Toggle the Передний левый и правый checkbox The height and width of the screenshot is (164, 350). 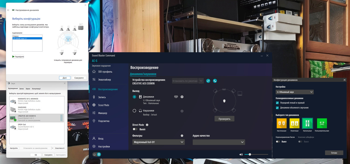[x=278, y=103]
